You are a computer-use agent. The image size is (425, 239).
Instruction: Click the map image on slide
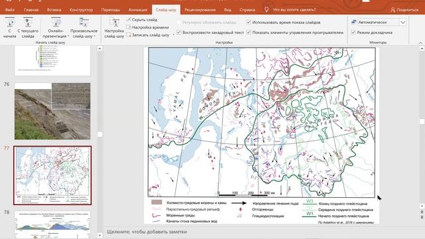pyautogui.click(x=262, y=122)
